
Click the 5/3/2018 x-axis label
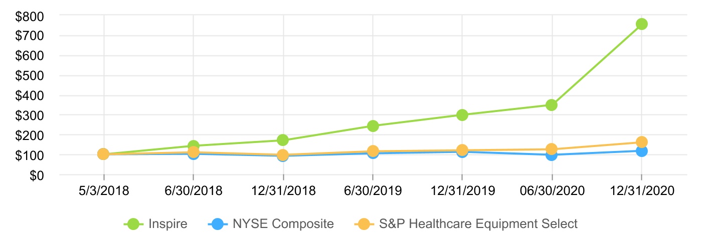point(104,191)
